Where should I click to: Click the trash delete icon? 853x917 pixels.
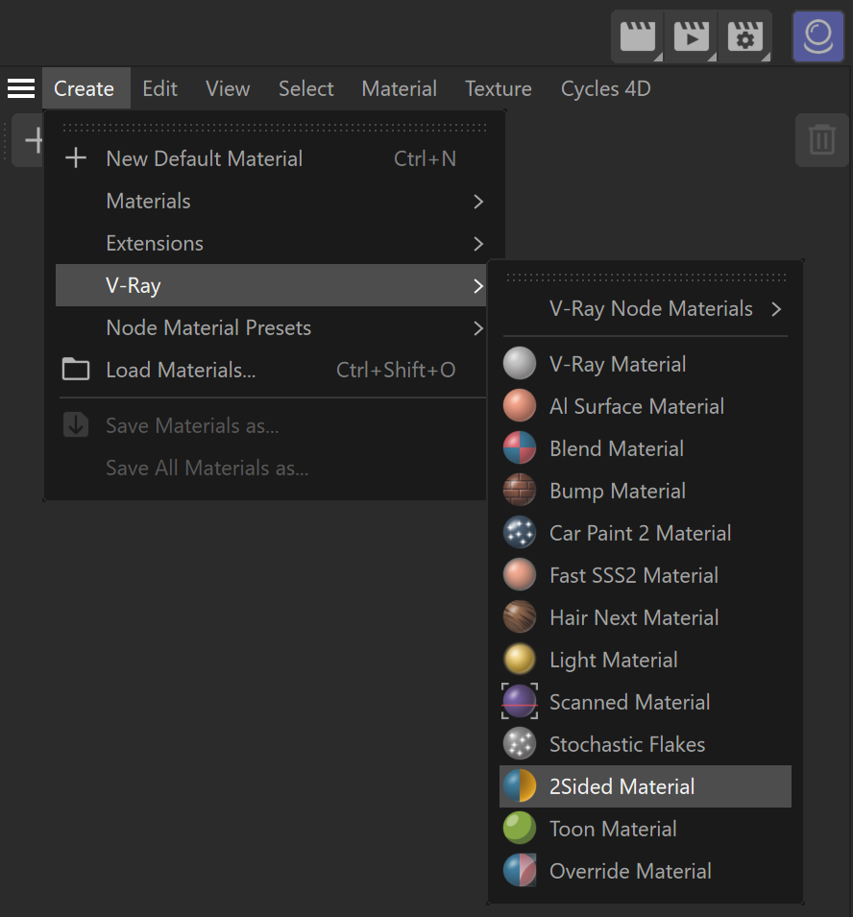pyautogui.click(x=822, y=140)
